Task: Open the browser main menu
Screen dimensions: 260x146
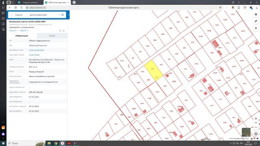Action: pos(239,2)
